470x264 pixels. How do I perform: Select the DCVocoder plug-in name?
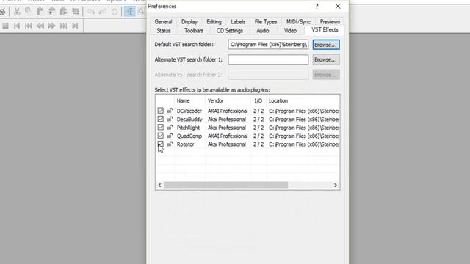[x=189, y=111]
